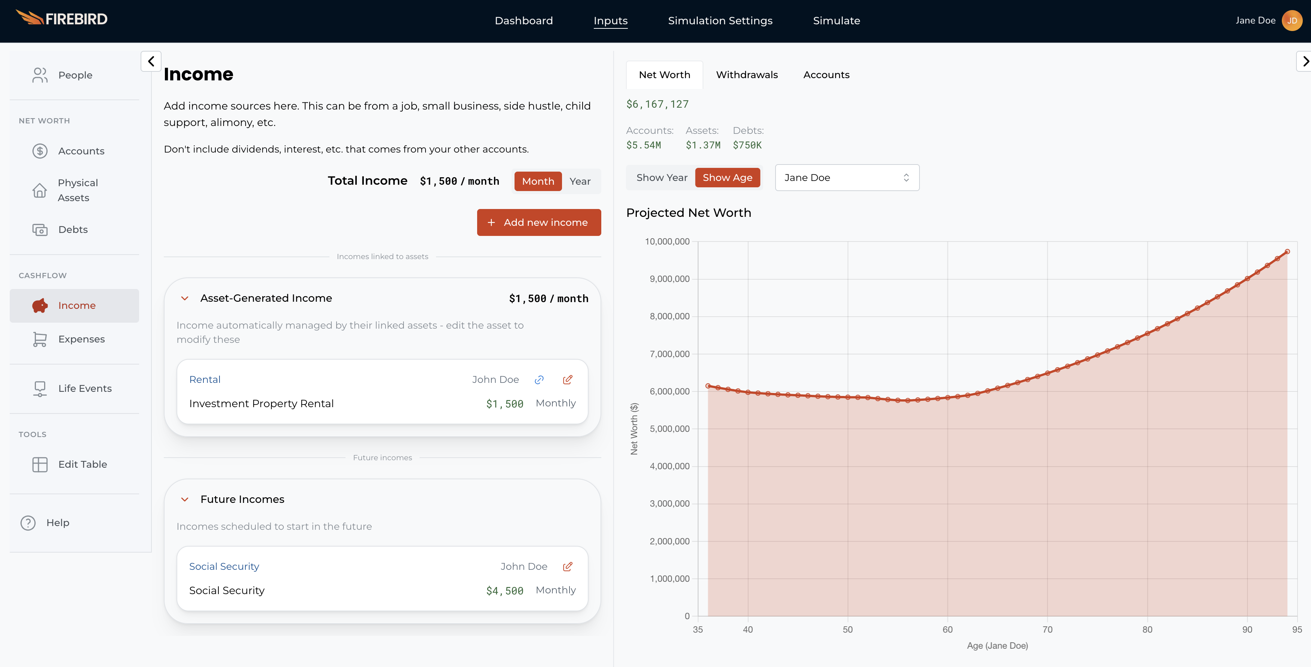Open the Edit Table tool icon

40,464
